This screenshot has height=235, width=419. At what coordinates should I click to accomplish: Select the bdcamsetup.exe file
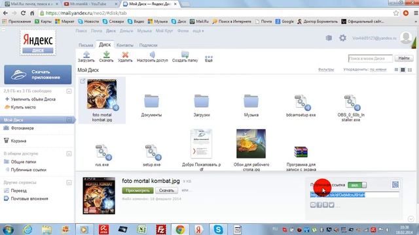tap(301, 106)
